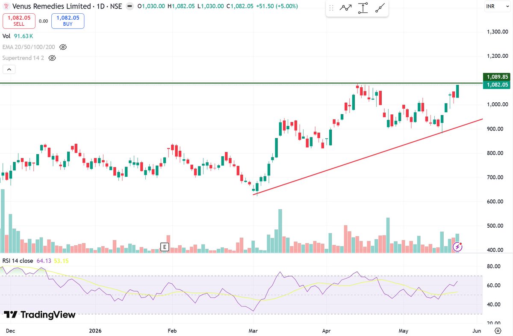The width and height of the screenshot is (513, 336).
Task: Click the Jun label on time axis
Action: tap(477, 330)
